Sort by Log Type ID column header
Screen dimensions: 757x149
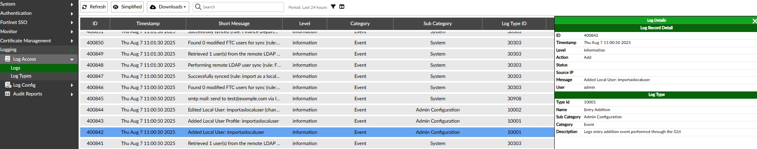(514, 24)
